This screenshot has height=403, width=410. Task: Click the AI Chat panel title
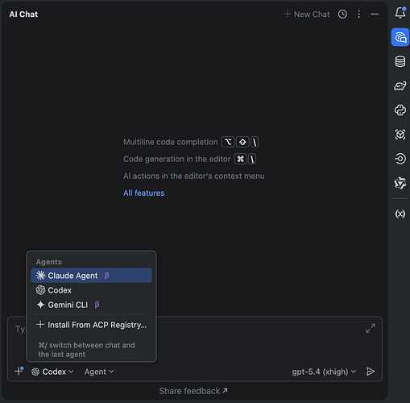pyautogui.click(x=23, y=15)
